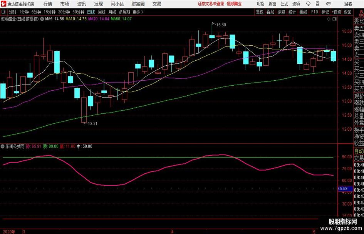The image size is (364, 234).
Task: Open the 功能 menu
Action: (x=260, y=4)
